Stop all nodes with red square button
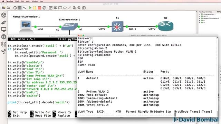221x124 pixels. (x=39, y=8)
